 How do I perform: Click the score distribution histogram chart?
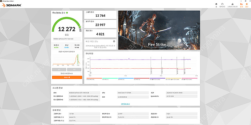(x=67, y=60)
